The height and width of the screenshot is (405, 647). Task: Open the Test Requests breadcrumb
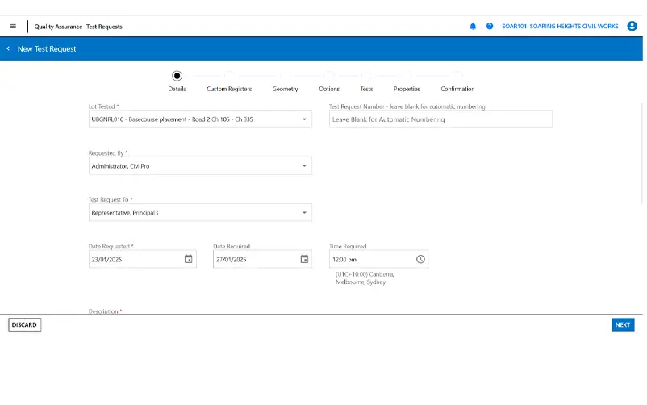pyautogui.click(x=104, y=27)
